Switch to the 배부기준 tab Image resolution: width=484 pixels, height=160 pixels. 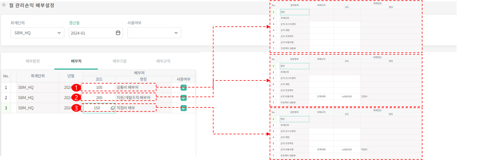point(120,61)
